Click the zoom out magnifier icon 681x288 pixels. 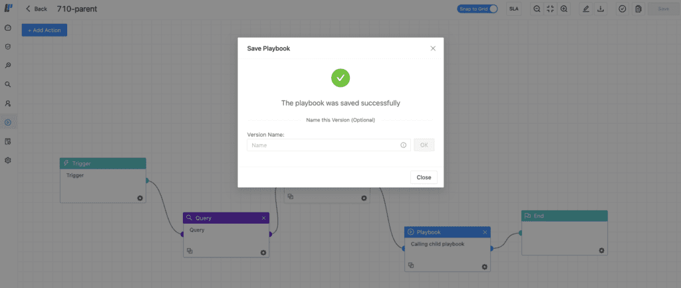pyautogui.click(x=537, y=9)
